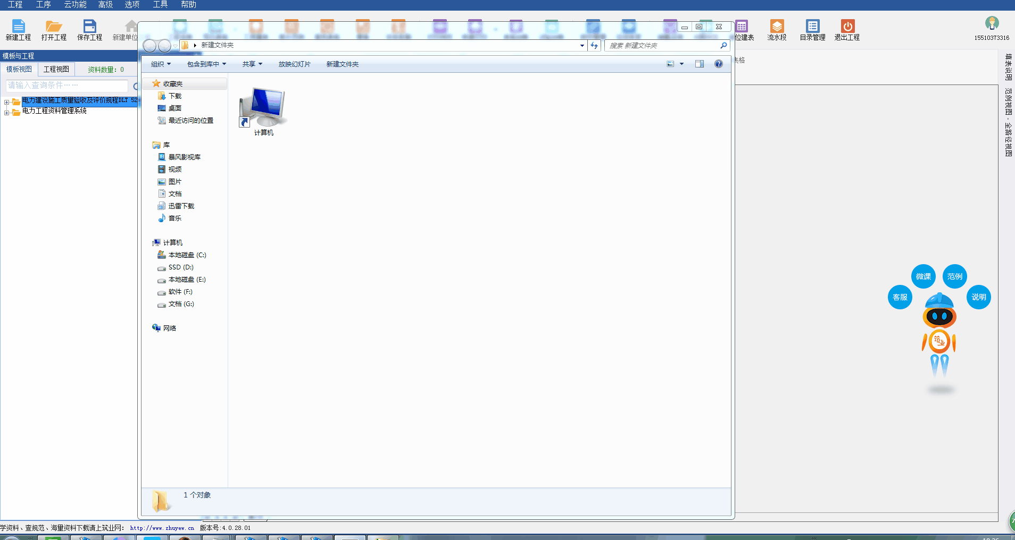
Task: Expand the 包含到库中 dropdown
Action: [206, 64]
